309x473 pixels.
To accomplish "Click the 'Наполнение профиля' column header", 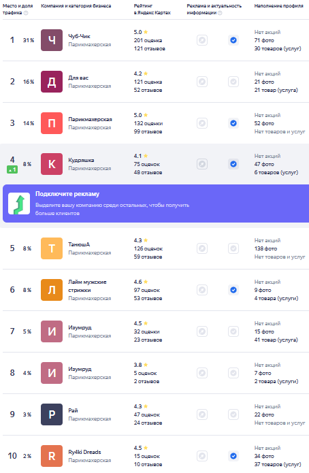I will pos(278,5).
